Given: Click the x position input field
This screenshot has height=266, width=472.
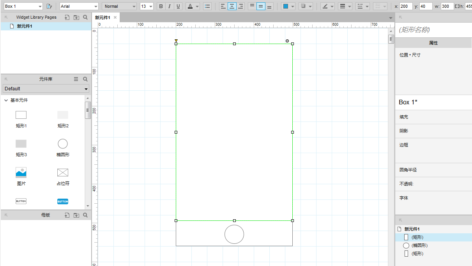Looking at the screenshot, I should (x=406, y=6).
